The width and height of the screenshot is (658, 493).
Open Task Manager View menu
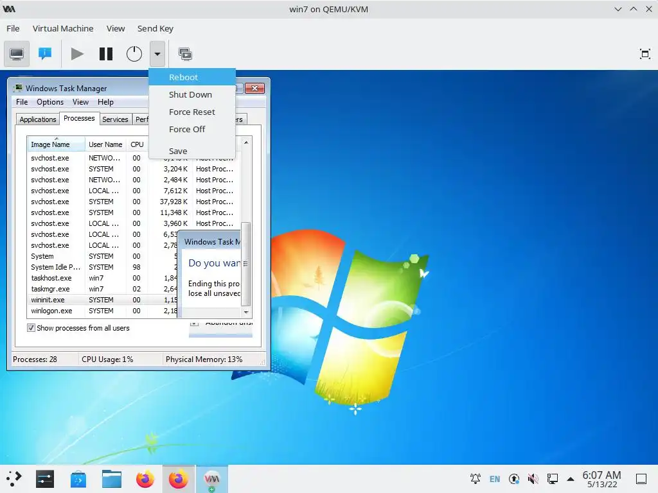click(80, 102)
